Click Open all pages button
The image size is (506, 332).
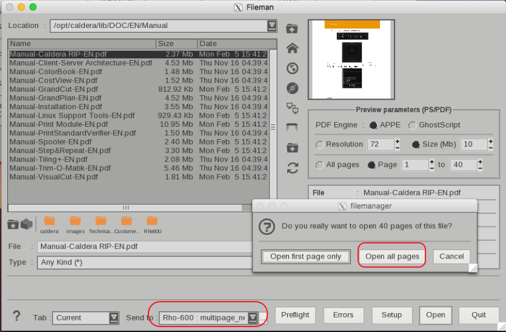click(x=392, y=257)
